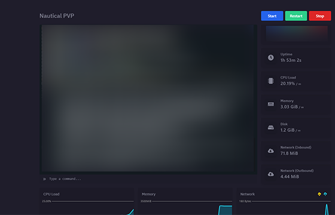Screen dimensions: 335x215
Task: Click the Memory graph title
Action: [148, 194]
